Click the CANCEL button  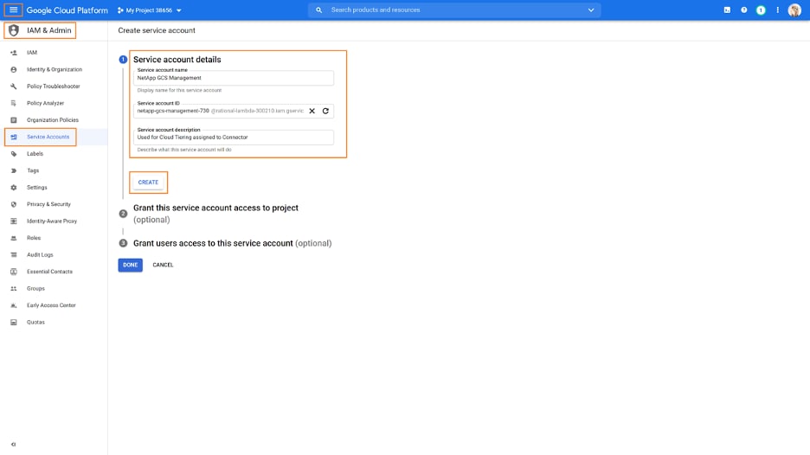(x=163, y=265)
